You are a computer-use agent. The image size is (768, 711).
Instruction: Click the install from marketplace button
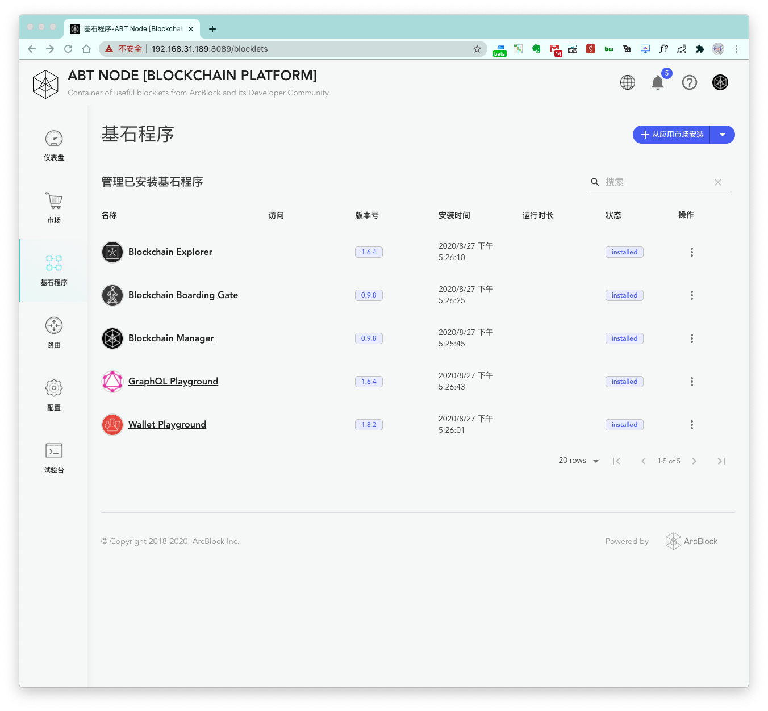click(671, 135)
